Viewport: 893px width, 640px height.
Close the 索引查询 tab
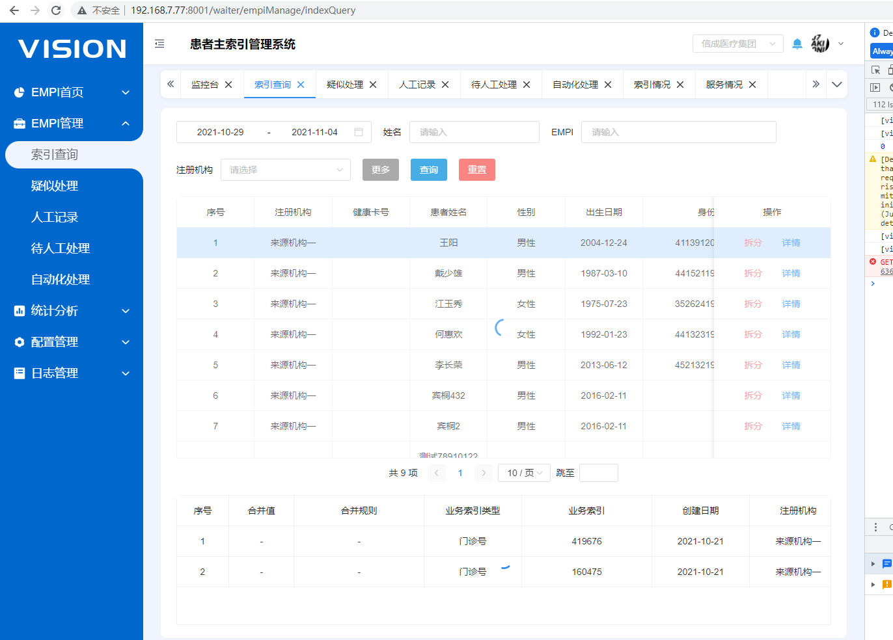click(x=301, y=85)
